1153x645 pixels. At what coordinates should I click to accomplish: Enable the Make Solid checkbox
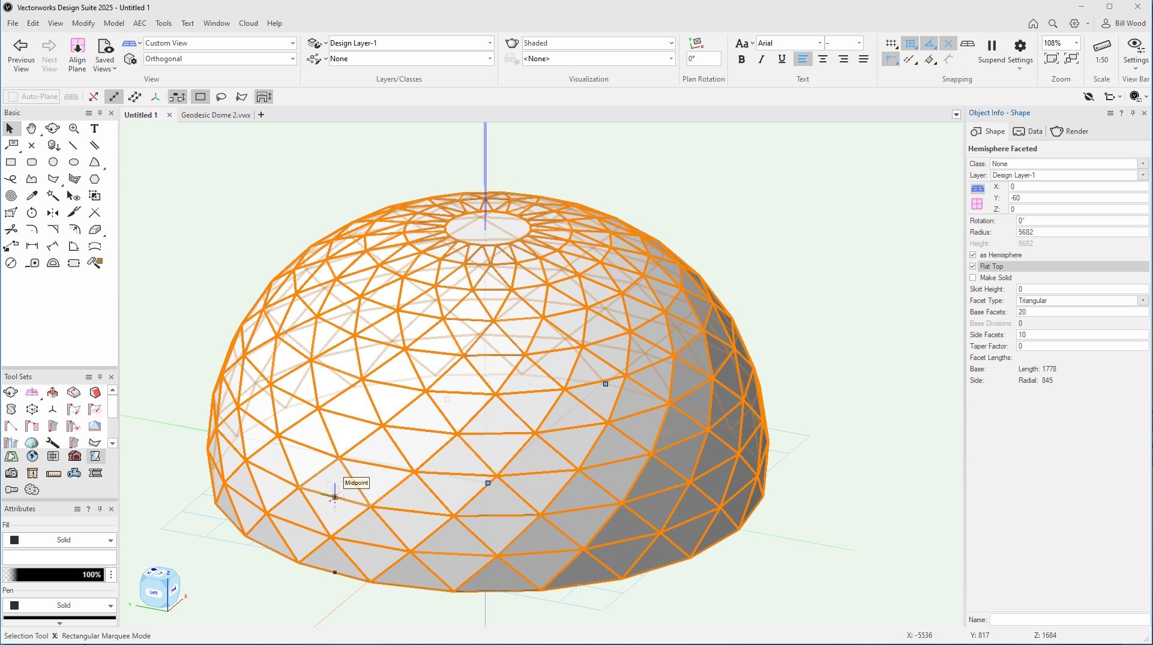click(973, 278)
